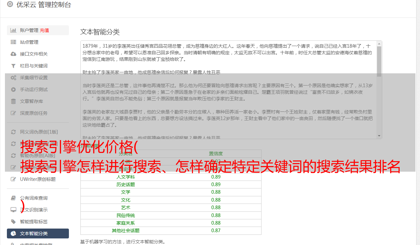Click the text area scrollbar thumb

[x=379, y=61]
